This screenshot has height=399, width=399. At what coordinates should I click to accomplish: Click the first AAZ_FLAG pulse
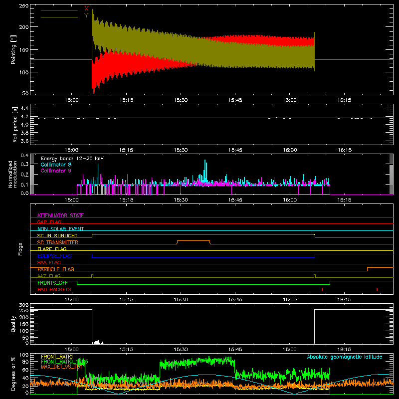click(x=92, y=276)
